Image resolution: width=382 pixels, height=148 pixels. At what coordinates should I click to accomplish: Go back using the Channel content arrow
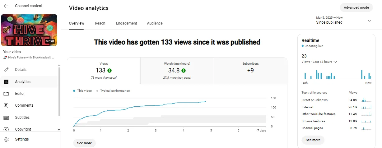(x=6, y=6)
